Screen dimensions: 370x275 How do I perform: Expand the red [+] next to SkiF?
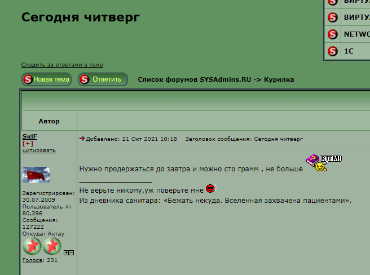[28, 143]
